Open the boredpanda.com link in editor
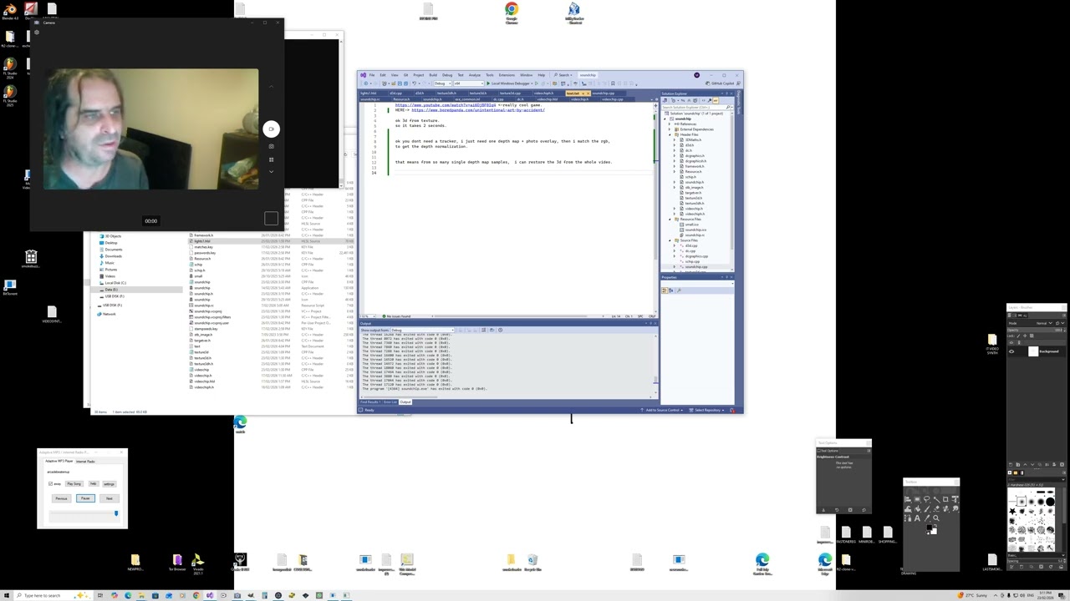 tap(478, 110)
